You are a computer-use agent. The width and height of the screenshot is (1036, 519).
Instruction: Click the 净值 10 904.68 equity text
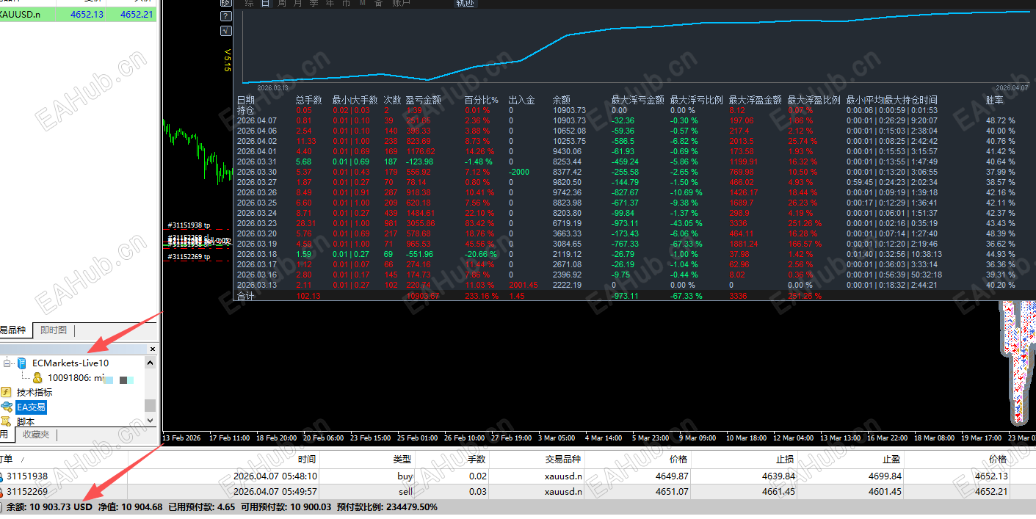[131, 507]
